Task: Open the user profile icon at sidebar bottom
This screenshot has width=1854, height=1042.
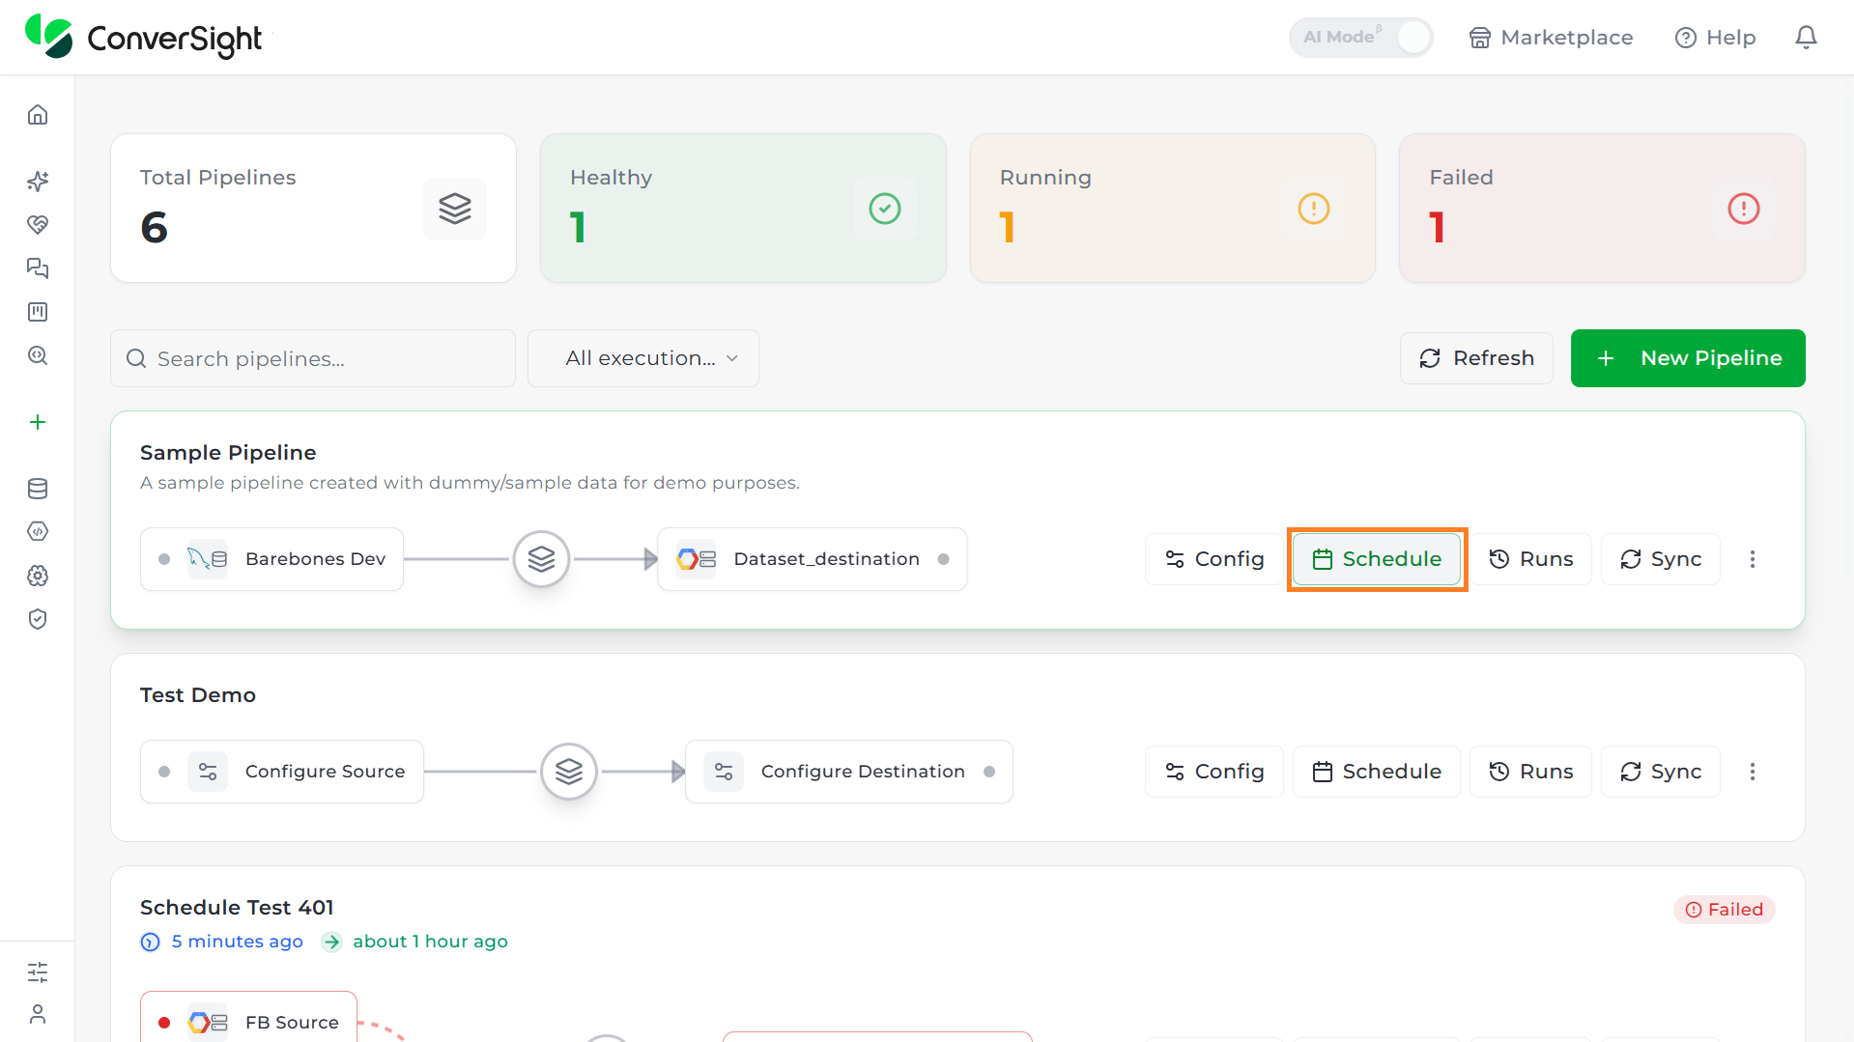Action: tap(38, 1014)
